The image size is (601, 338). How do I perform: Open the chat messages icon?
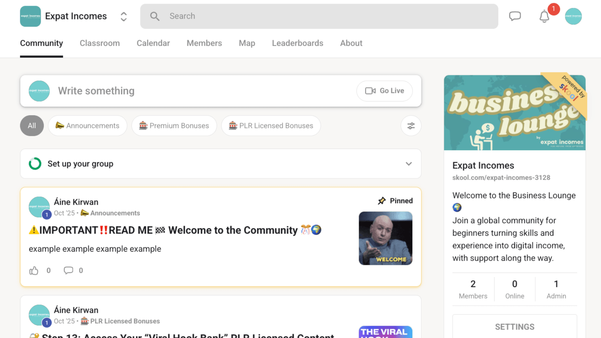click(x=515, y=16)
